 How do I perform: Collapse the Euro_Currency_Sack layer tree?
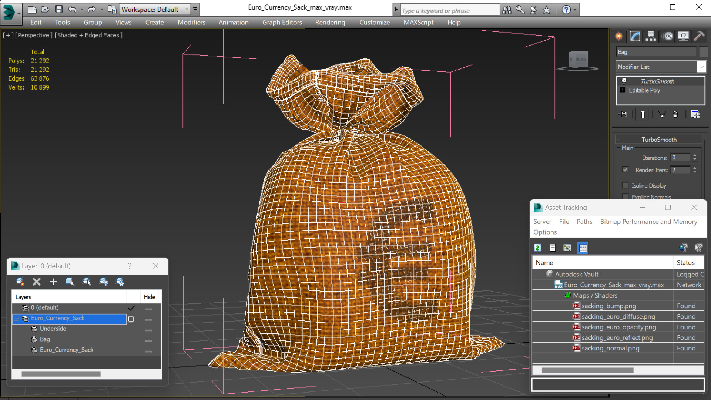[16, 318]
